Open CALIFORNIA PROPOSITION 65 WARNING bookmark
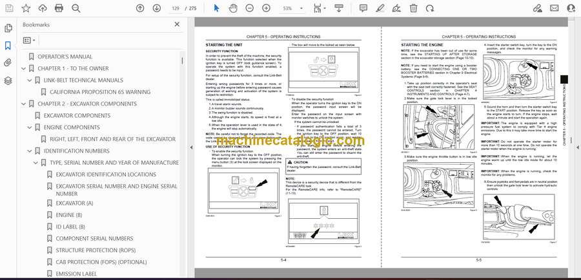The image size is (581, 280). (100, 92)
